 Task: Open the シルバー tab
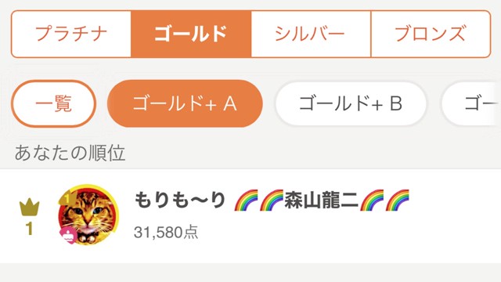click(311, 34)
